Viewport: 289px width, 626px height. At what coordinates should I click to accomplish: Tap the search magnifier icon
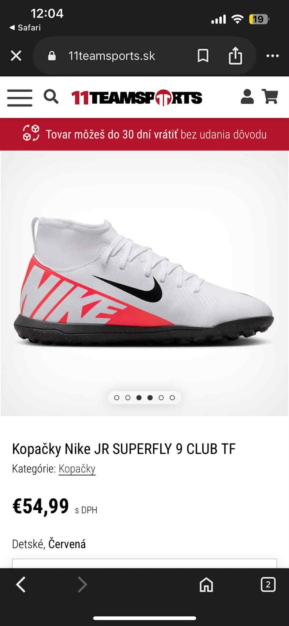(x=51, y=96)
